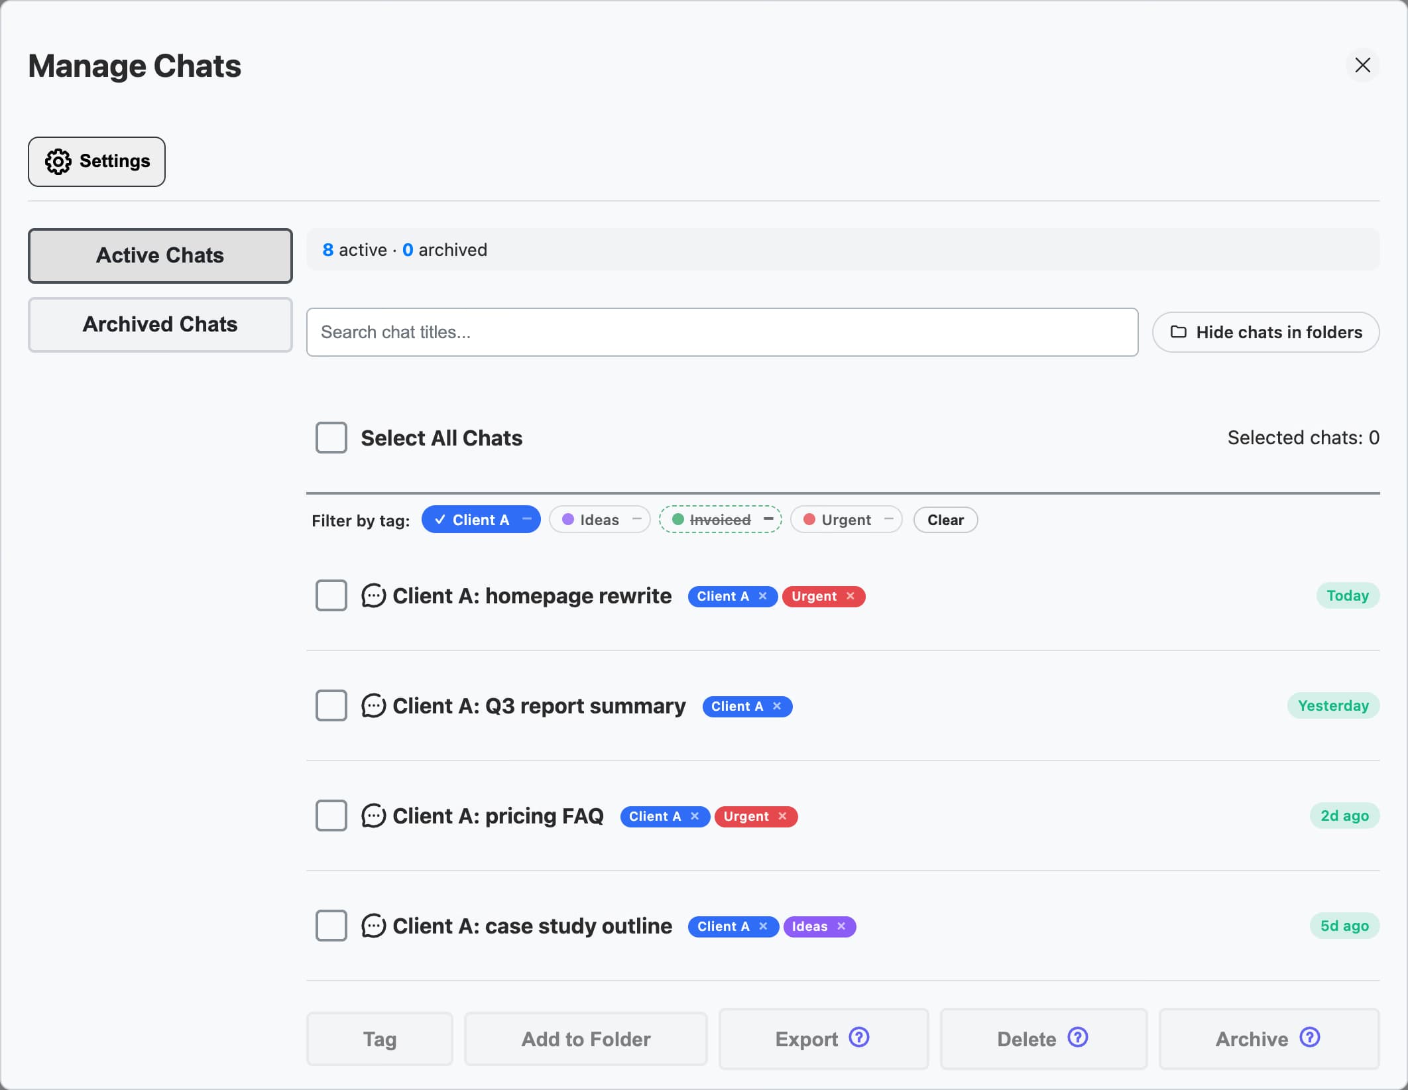Select the pricing FAQ chat checkbox

pos(331,816)
